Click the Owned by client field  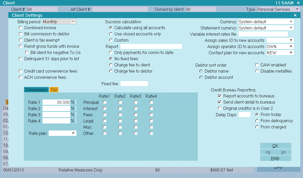tap(201, 9)
